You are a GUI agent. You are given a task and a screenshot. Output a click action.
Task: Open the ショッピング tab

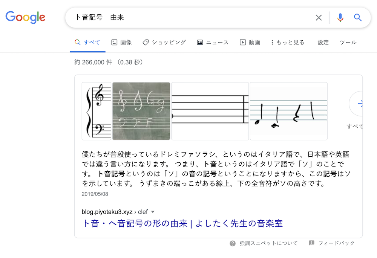click(164, 43)
